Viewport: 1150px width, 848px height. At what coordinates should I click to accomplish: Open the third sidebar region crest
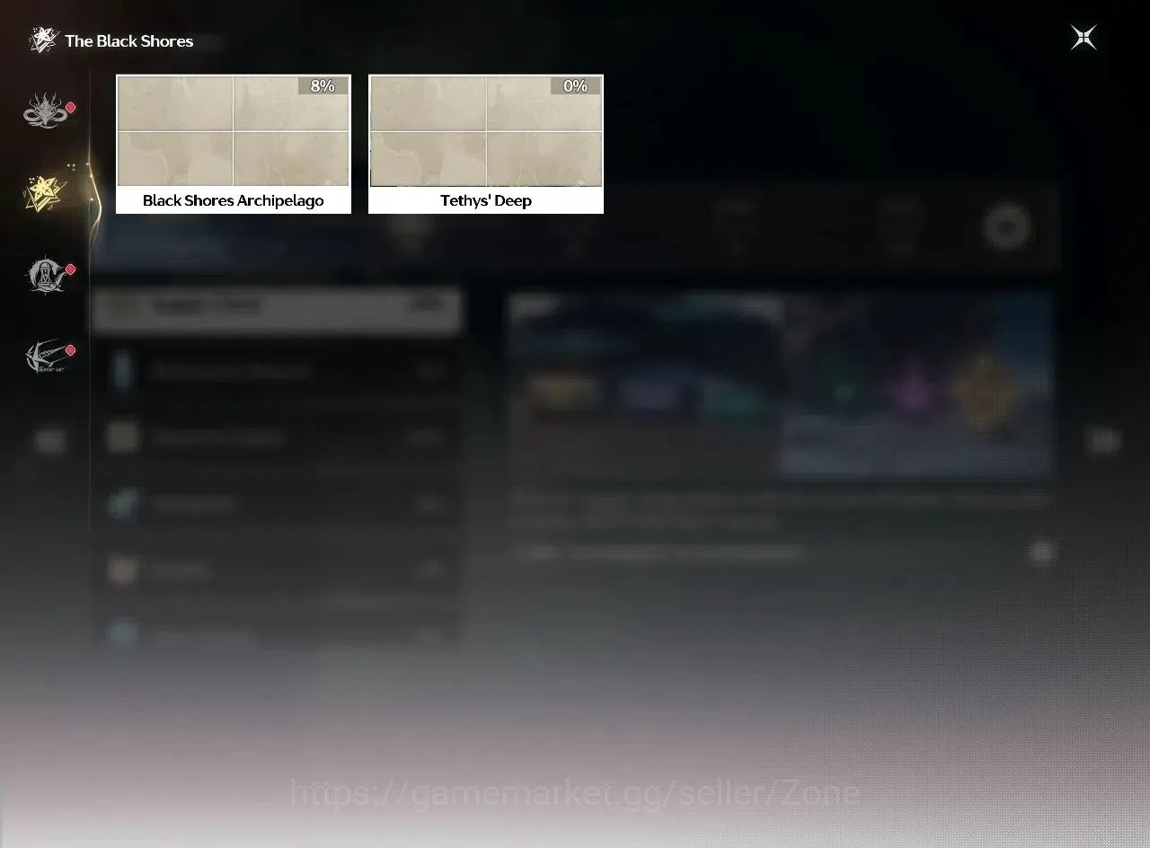[43, 275]
